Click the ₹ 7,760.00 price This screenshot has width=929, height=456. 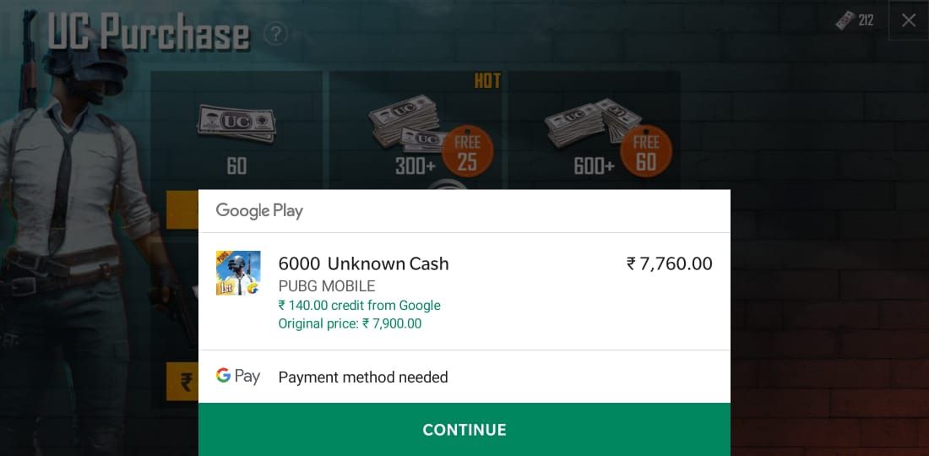pyautogui.click(x=670, y=263)
